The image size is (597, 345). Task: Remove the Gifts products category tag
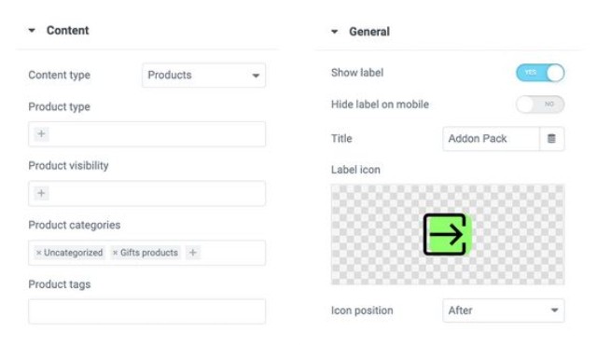coord(115,253)
